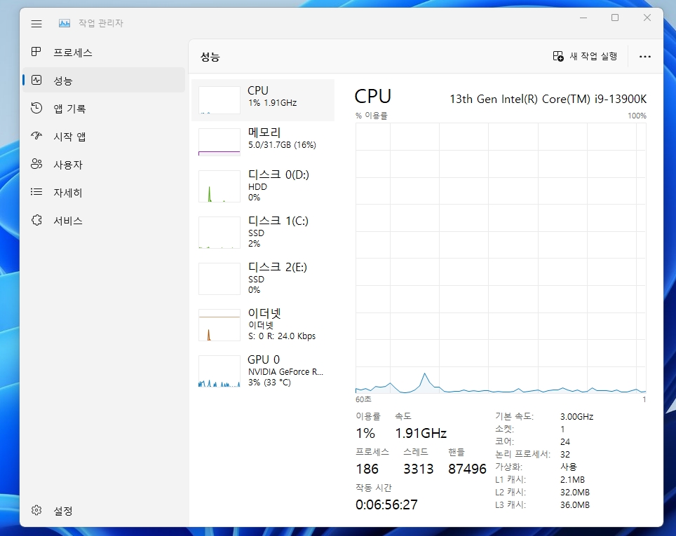Select 디스크 2(E:) SSD graph thumbnail
Screen dimensions: 676x536
tap(219, 279)
